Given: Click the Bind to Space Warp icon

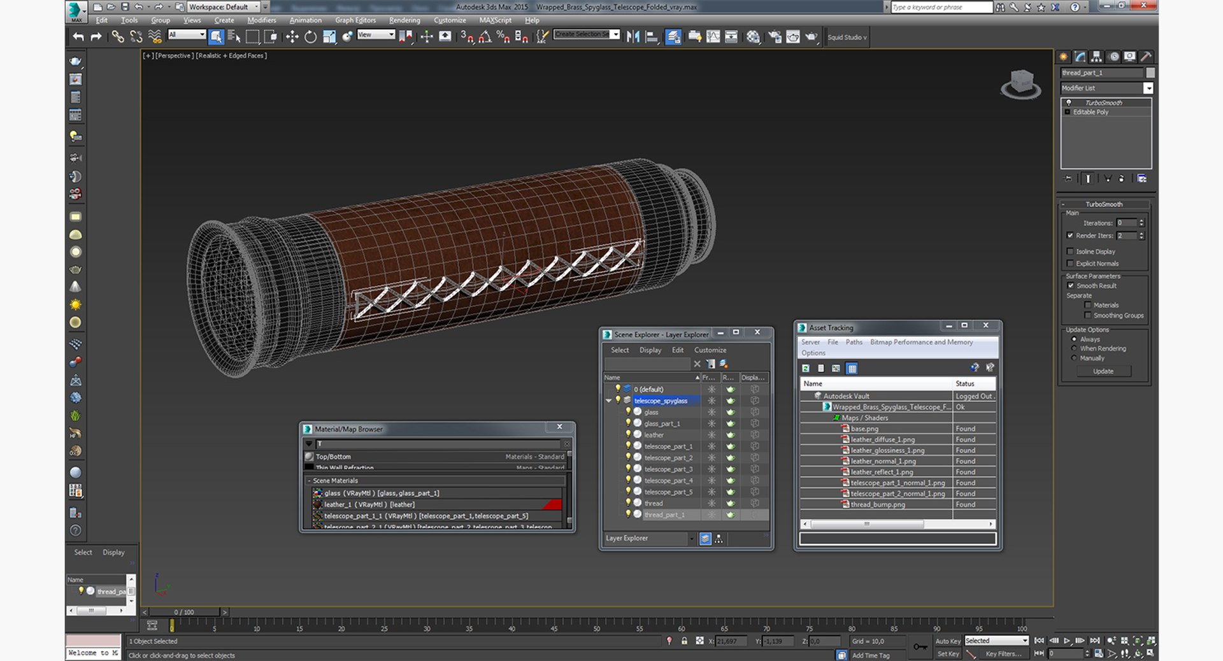Looking at the screenshot, I should [155, 37].
